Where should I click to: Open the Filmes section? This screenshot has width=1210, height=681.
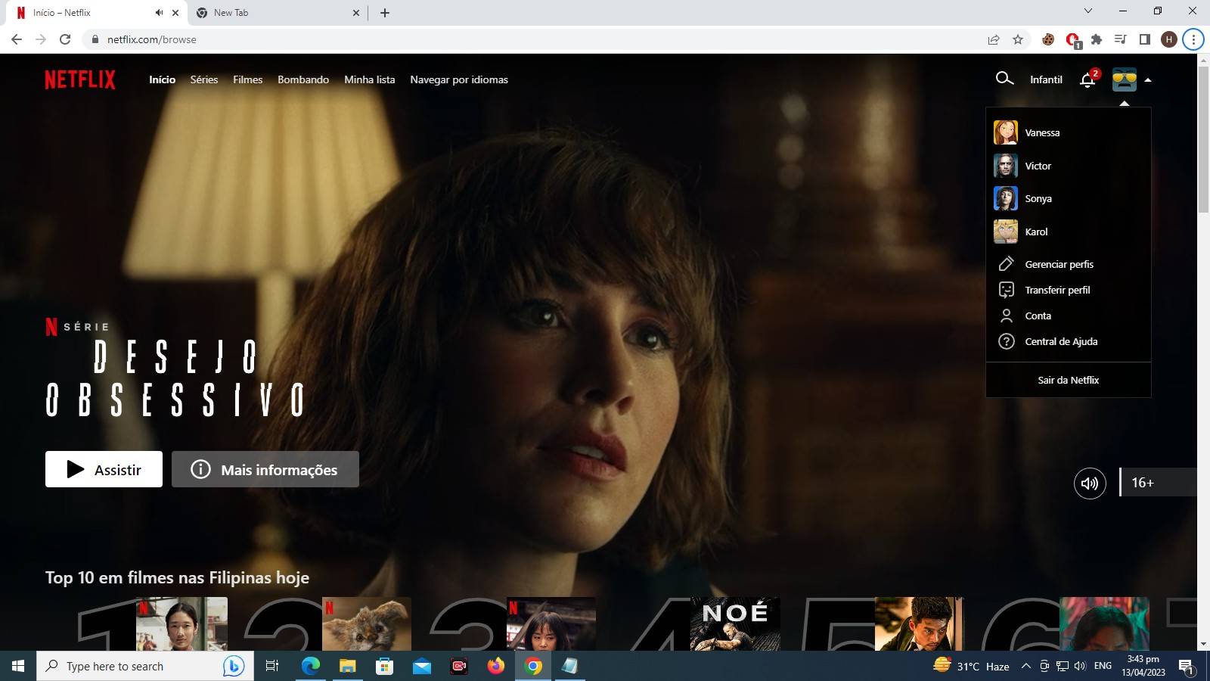(x=248, y=79)
